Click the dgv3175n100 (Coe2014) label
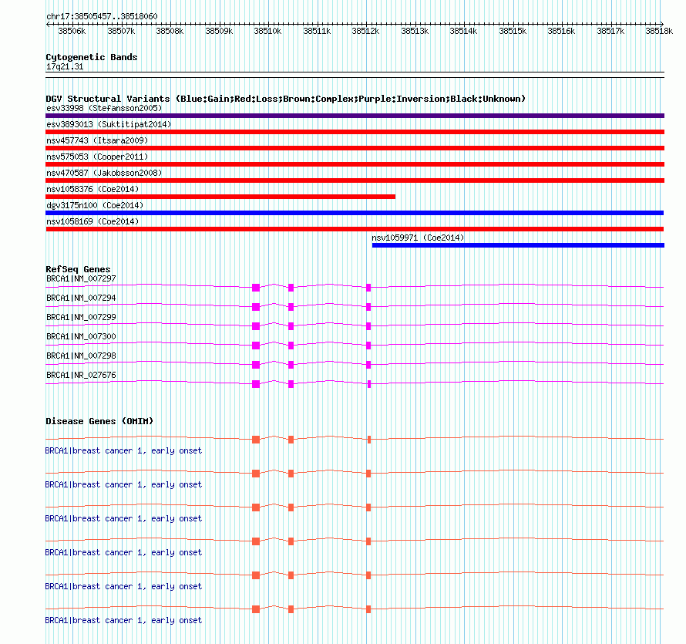The height and width of the screenshot is (644, 686). pyautogui.click(x=95, y=205)
